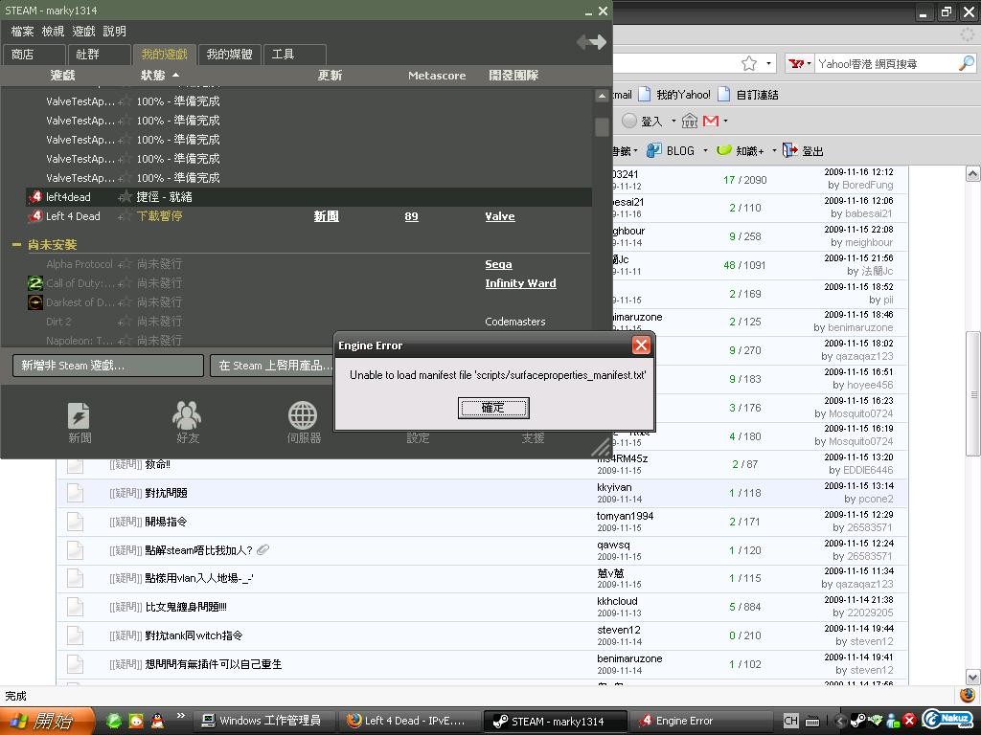Viewport: 981px width, 735px height.
Task: Click the 登出 logout door icon
Action: [789, 150]
